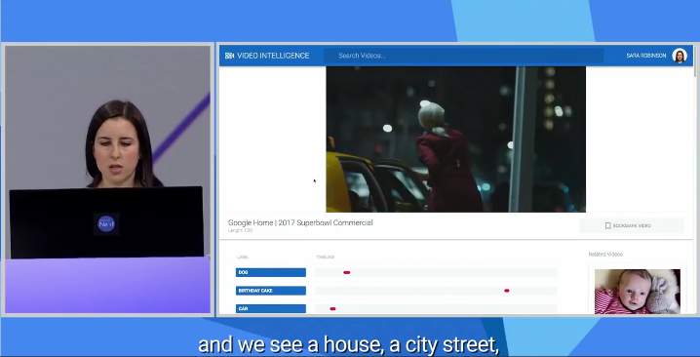700x357 pixels.
Task: Select the BIRTHDAY CAKE label
Action: [270, 291]
